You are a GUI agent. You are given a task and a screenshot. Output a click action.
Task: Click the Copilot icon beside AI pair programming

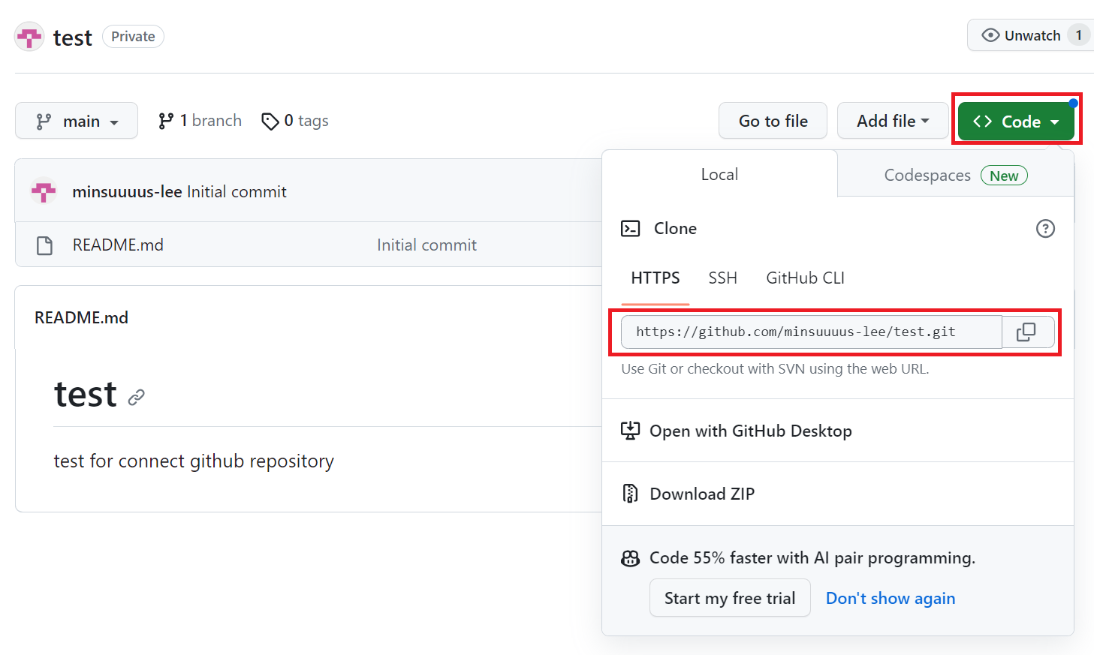tap(630, 558)
